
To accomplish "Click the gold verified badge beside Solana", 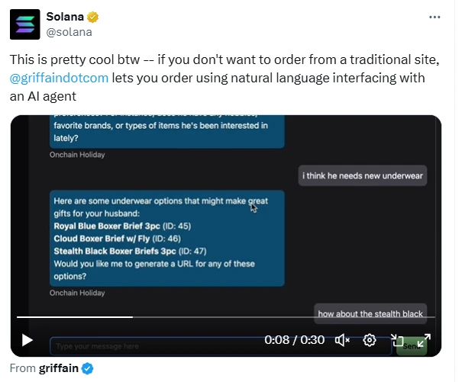I will [x=92, y=18].
